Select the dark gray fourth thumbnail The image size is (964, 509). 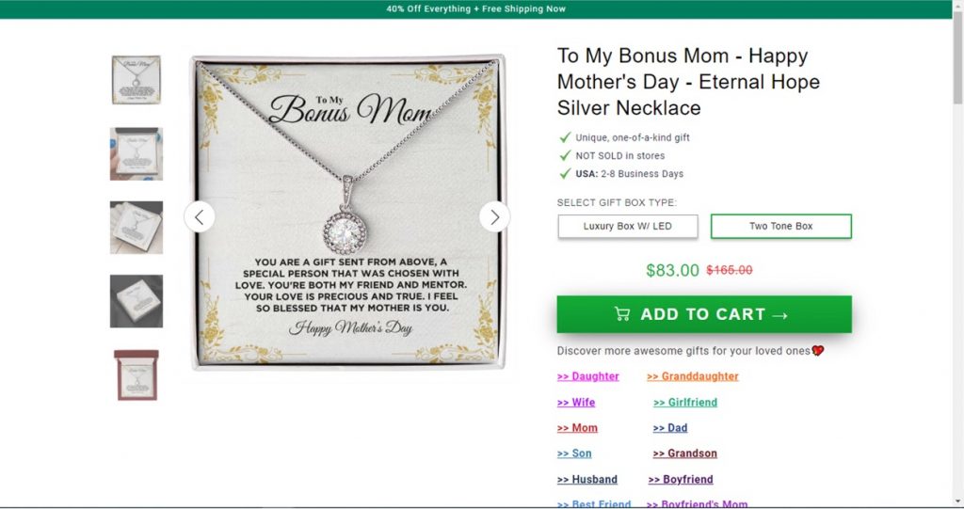tap(137, 301)
